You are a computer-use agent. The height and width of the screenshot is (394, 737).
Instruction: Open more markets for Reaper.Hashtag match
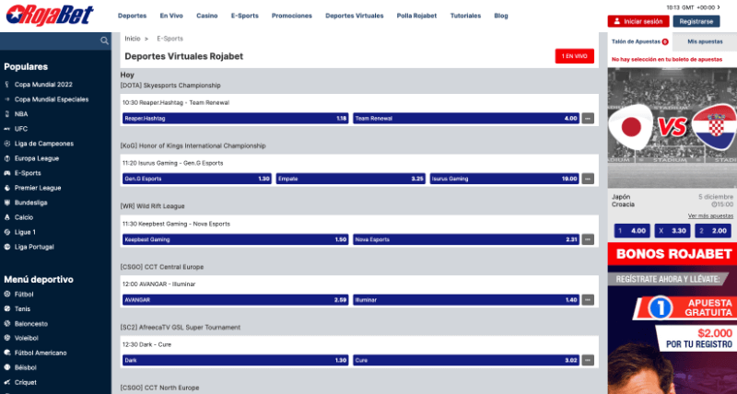click(588, 119)
